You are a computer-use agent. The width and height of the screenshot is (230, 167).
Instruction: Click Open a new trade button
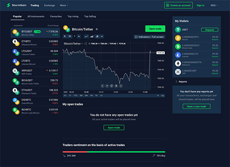tap(197, 107)
